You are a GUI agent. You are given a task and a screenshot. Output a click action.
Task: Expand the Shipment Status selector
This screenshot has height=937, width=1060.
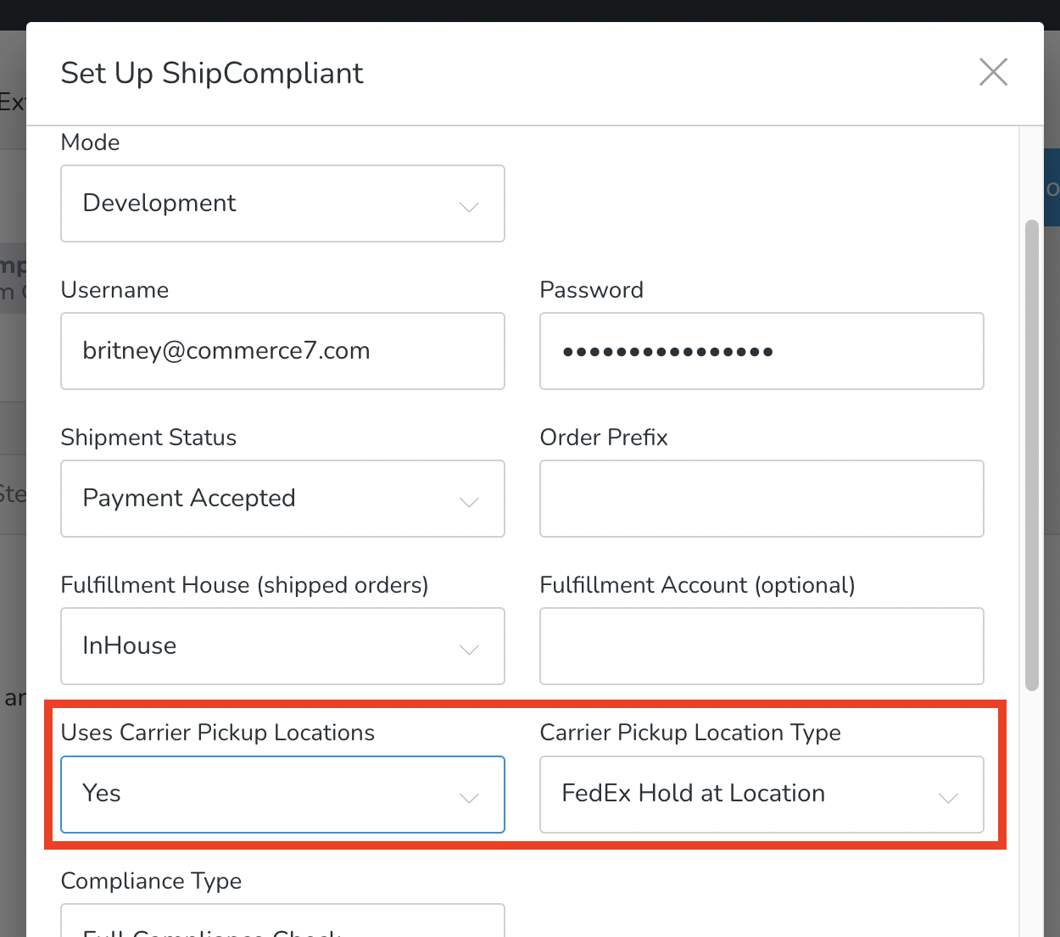pyautogui.click(x=282, y=499)
